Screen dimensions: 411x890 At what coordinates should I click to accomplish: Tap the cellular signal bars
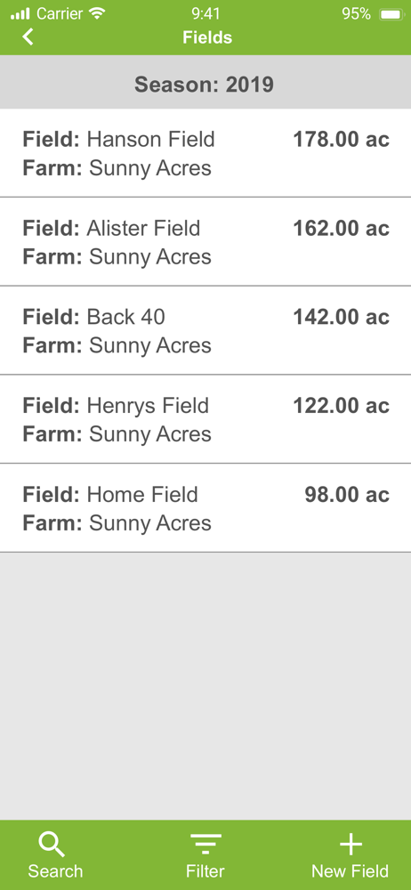(20, 13)
